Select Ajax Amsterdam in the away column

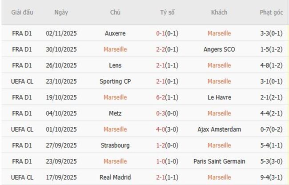point(219,129)
